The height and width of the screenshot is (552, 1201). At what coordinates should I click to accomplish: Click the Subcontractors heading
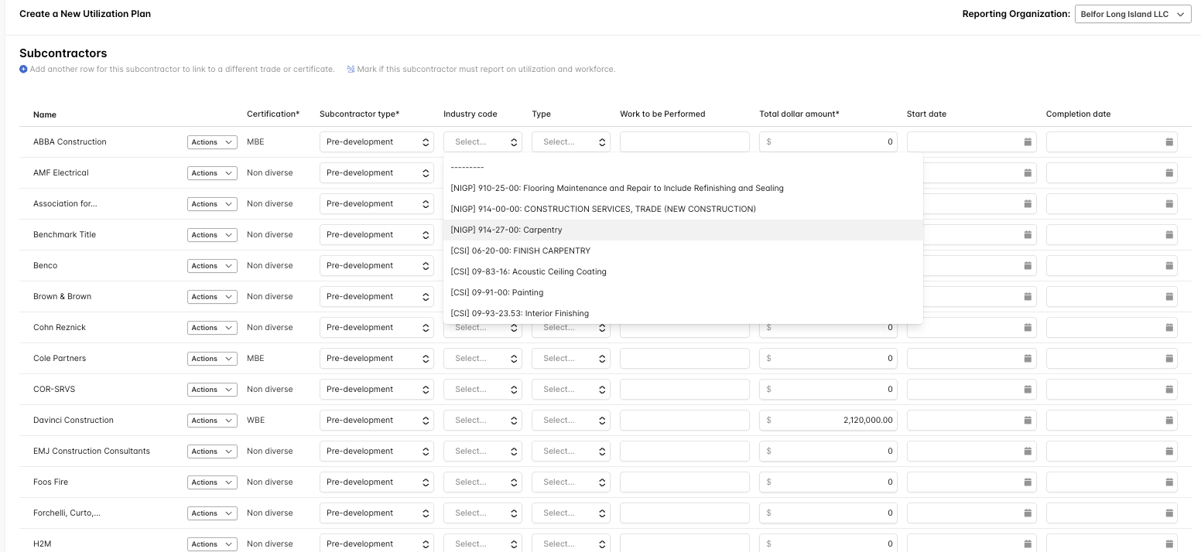pos(63,53)
